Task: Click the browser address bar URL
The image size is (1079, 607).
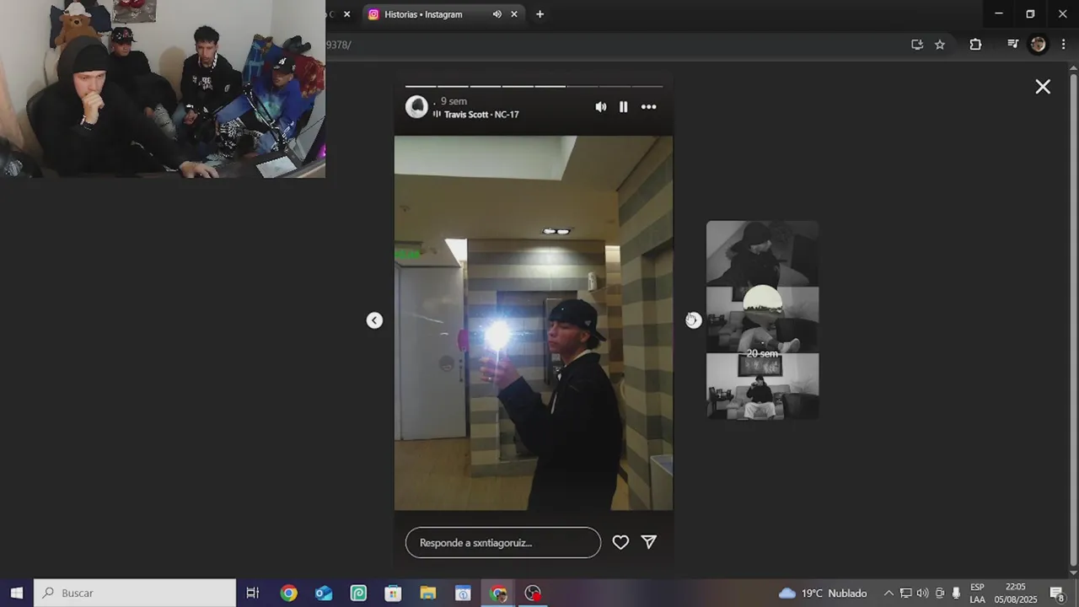Action: pyautogui.click(x=339, y=45)
